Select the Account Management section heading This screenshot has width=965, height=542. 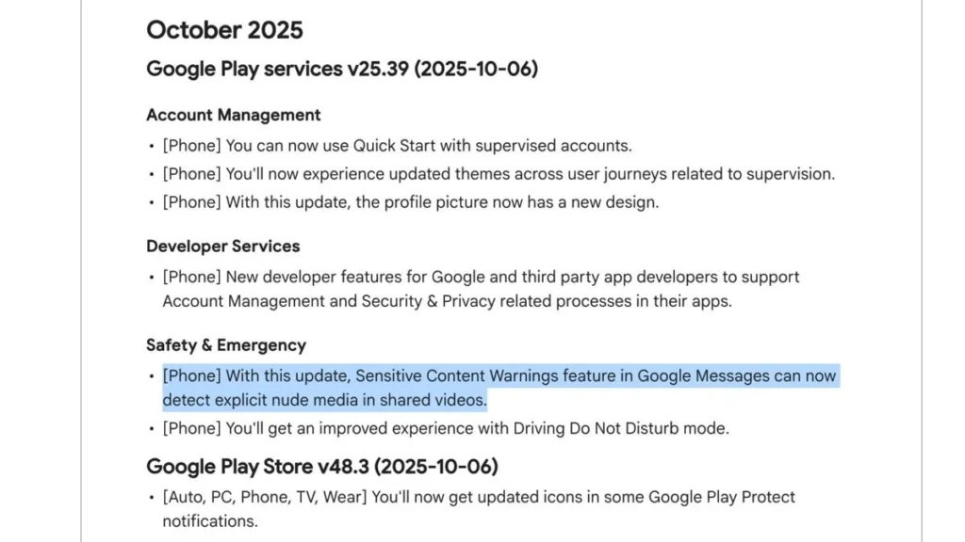tap(233, 115)
